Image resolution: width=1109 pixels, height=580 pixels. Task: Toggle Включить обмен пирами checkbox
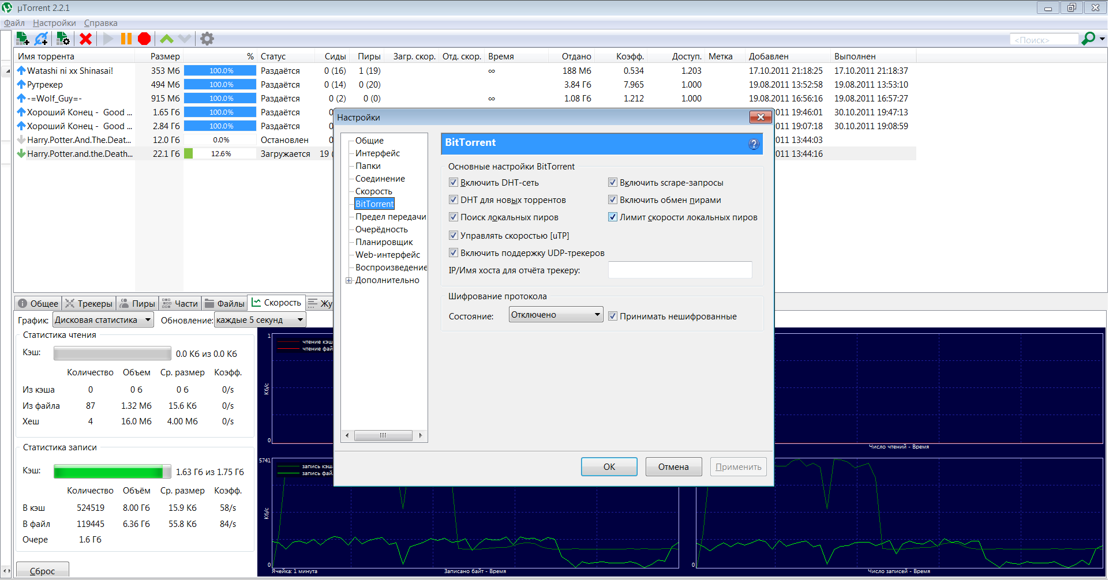coord(613,199)
